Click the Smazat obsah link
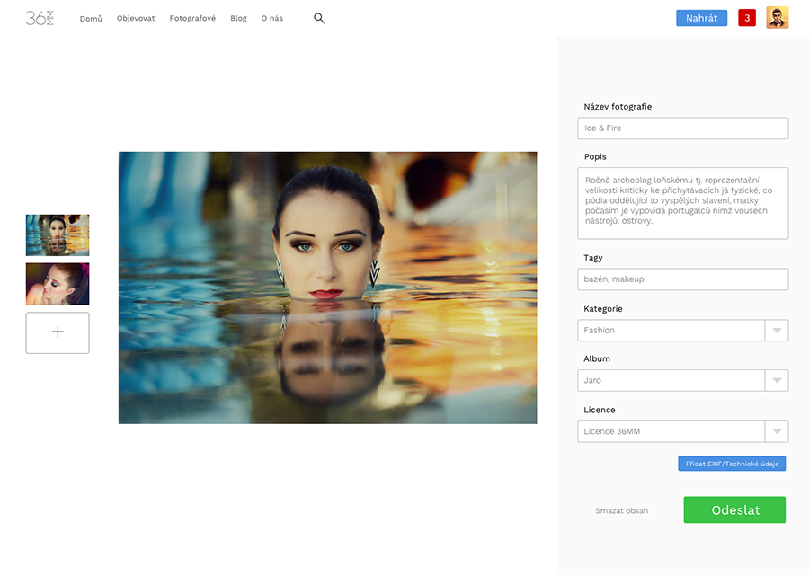The width and height of the screenshot is (809, 575). [621, 510]
